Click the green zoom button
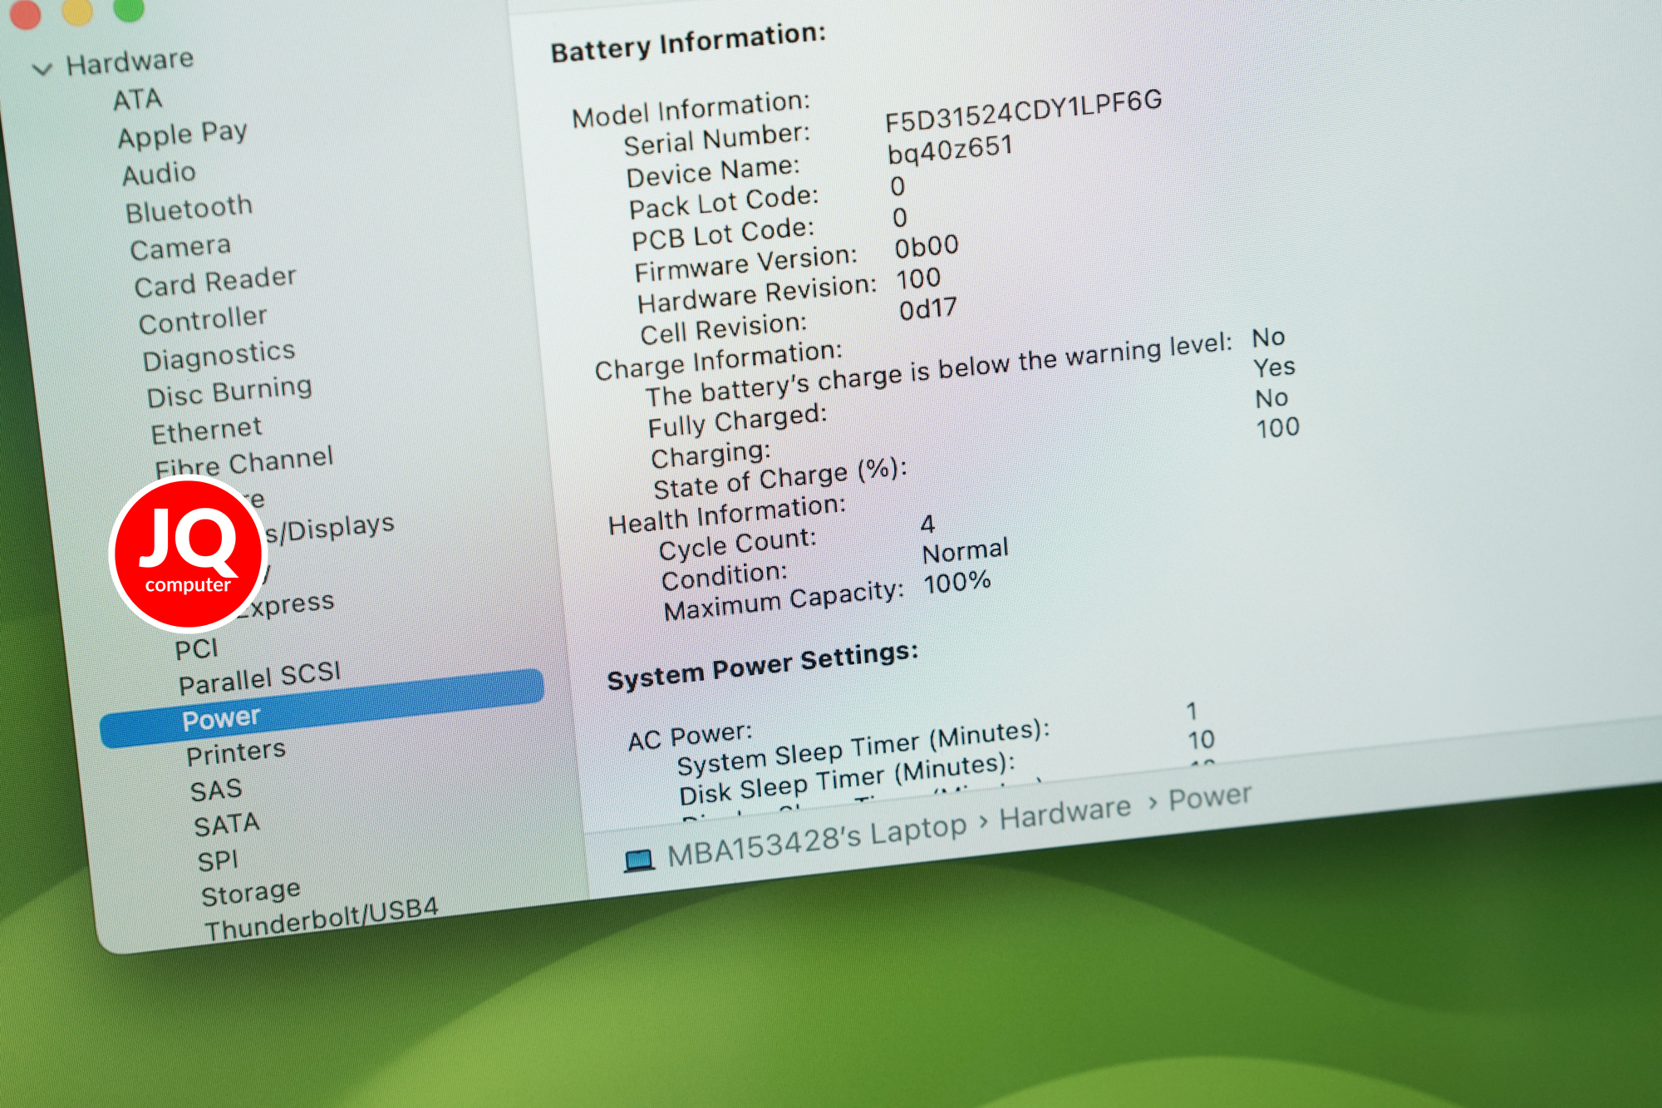The height and width of the screenshot is (1108, 1662). tap(129, 7)
